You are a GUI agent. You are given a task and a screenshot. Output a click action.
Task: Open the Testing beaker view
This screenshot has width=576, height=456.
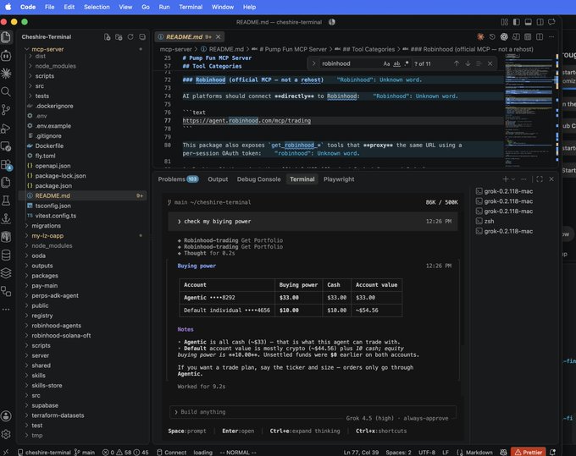click(6, 201)
